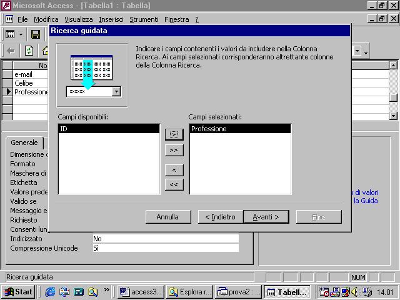Open the Visualizza menu
The height and width of the screenshot is (300, 400).
(x=79, y=19)
